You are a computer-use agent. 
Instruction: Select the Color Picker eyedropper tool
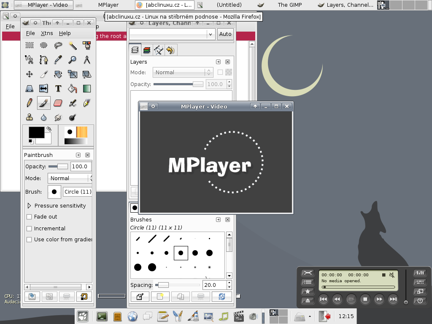click(58, 59)
